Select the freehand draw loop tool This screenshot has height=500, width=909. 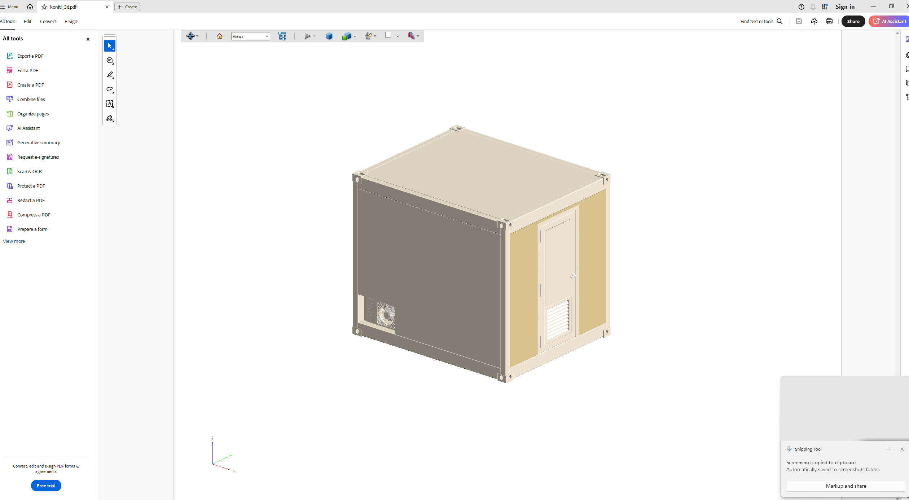110,89
